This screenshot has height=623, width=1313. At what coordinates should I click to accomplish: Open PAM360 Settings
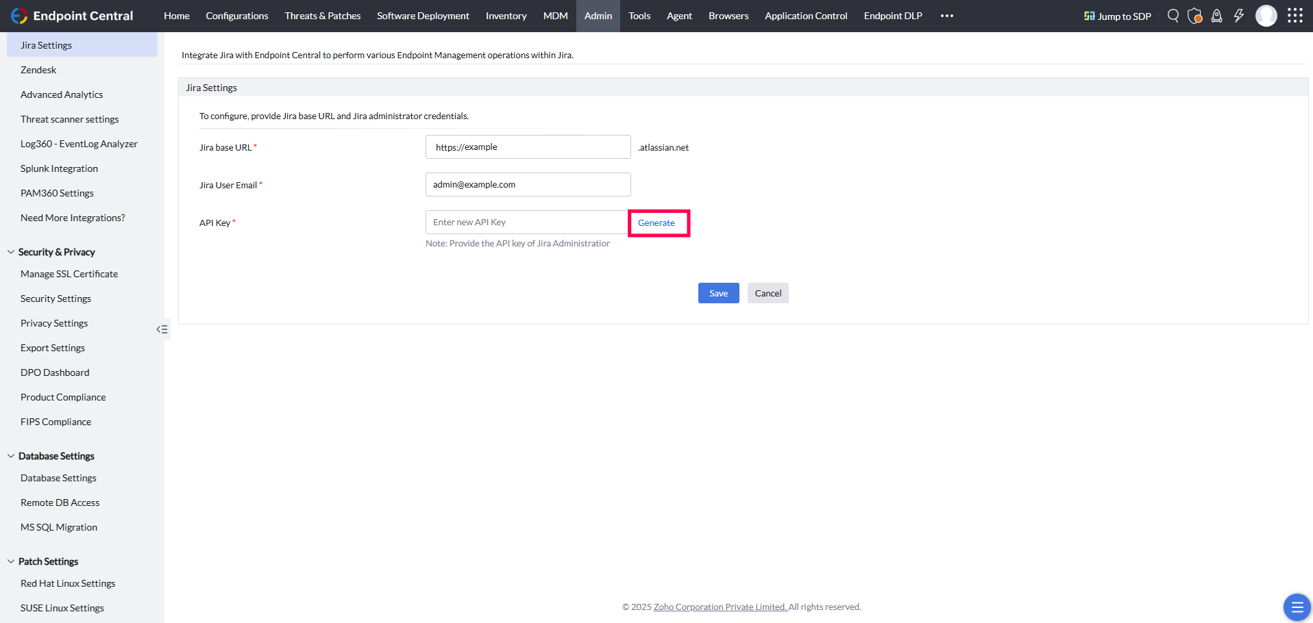(57, 193)
